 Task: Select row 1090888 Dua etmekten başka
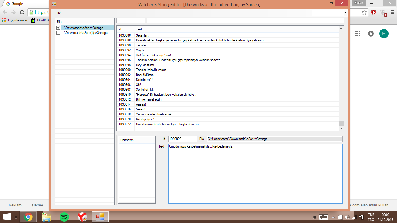tap(228, 40)
